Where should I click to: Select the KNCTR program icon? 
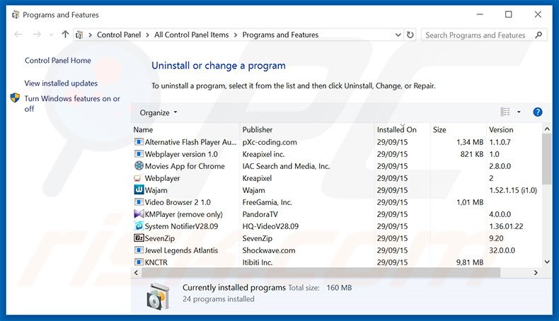click(x=139, y=262)
